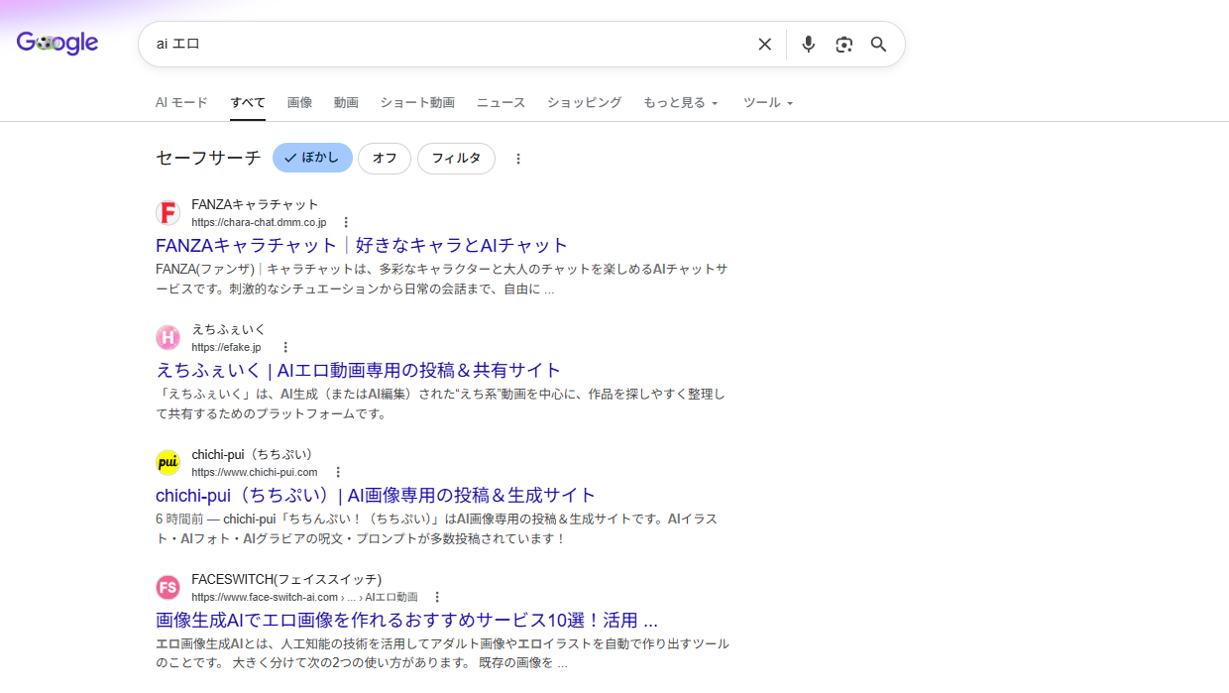Open three-dot menu next to chara-chat.dmm.co.jp
The width and height of the screenshot is (1229, 693).
(x=346, y=222)
